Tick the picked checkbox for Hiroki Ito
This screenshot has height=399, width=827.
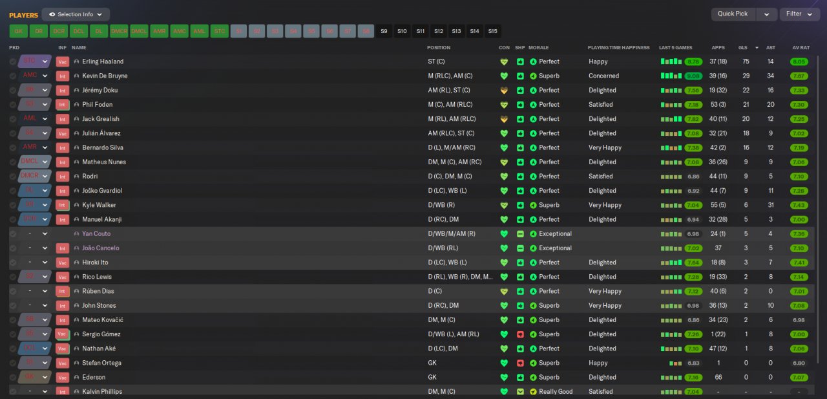coord(13,263)
